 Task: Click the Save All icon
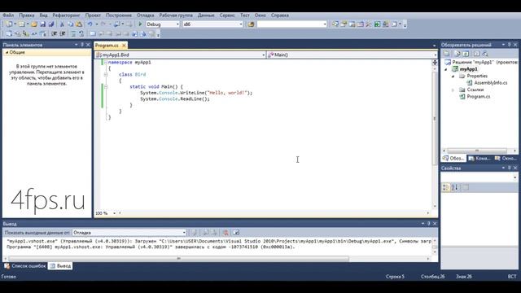[51, 24]
